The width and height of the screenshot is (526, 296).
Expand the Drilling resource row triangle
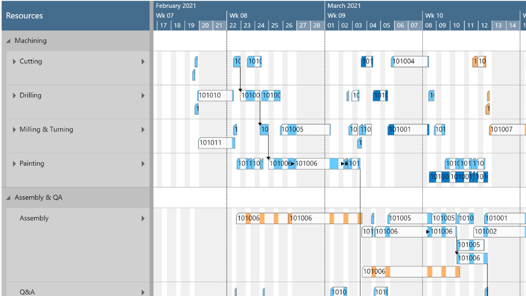coord(15,96)
